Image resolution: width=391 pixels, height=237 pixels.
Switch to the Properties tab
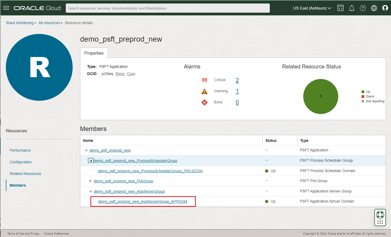click(x=94, y=53)
